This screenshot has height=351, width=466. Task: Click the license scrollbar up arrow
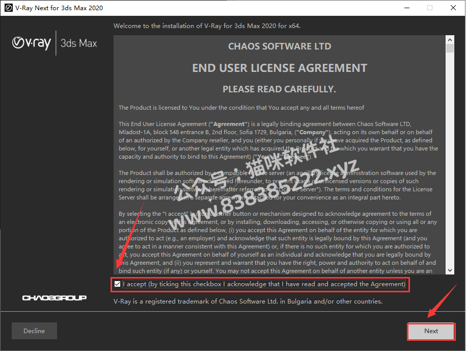[x=450, y=40]
